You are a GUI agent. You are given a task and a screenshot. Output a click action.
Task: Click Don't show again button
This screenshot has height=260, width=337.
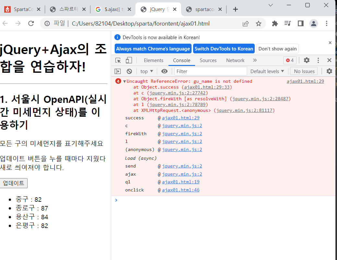277,49
